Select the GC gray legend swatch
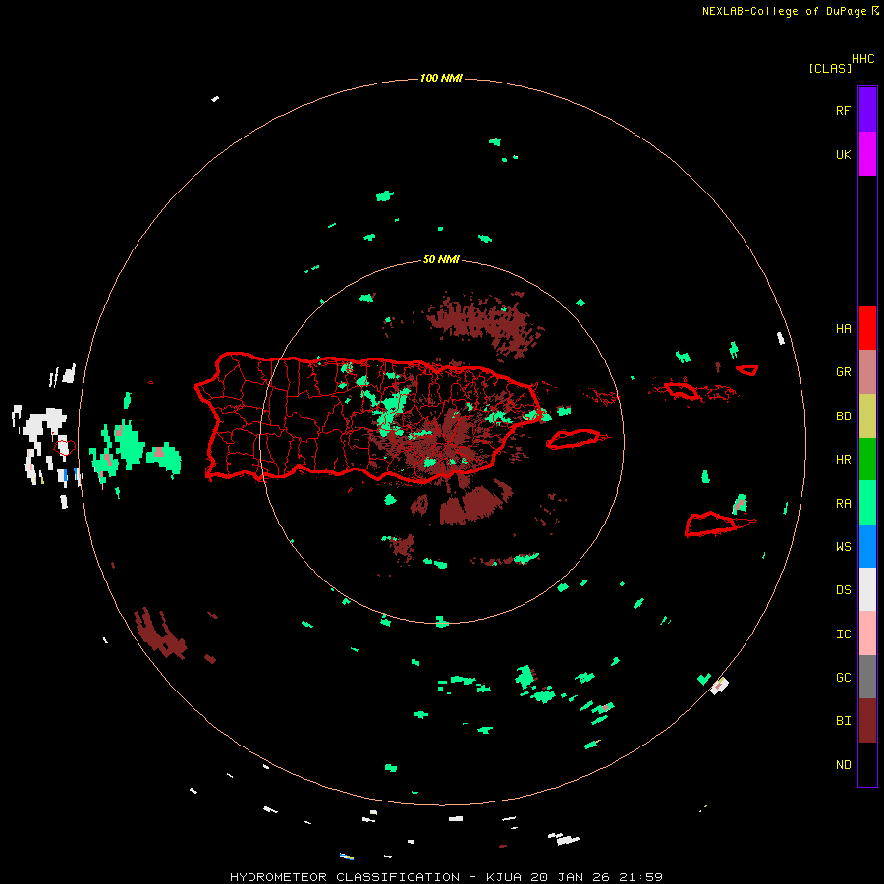The width and height of the screenshot is (884, 884). [867, 677]
